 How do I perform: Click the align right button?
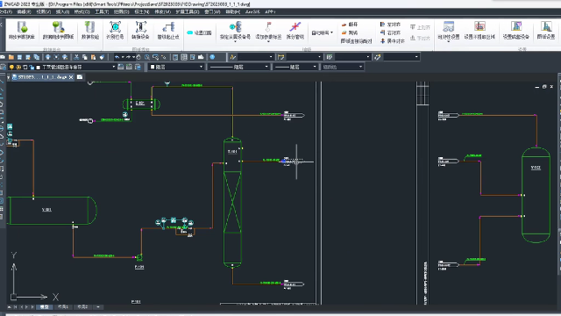point(390,32)
